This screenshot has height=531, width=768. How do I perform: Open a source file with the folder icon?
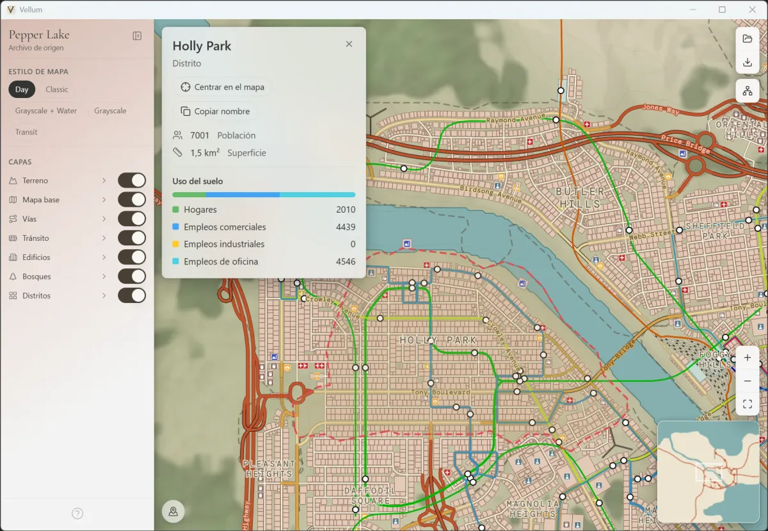(748, 39)
